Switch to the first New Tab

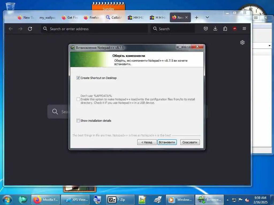coord(26,17)
